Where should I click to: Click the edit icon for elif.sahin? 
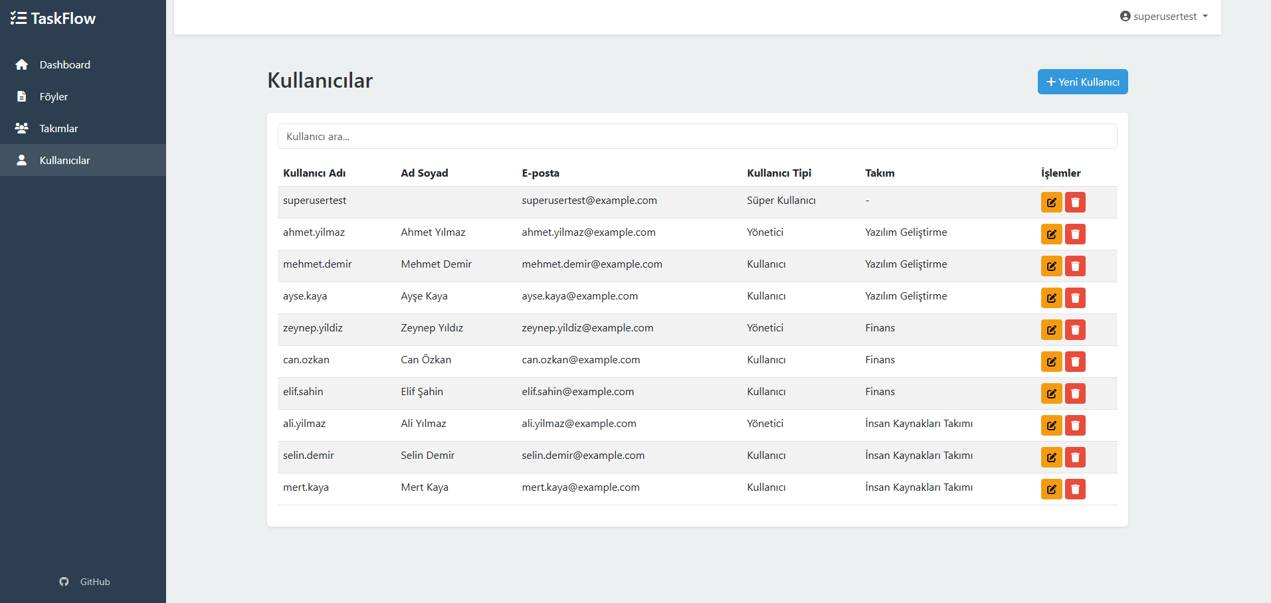[1051, 394]
